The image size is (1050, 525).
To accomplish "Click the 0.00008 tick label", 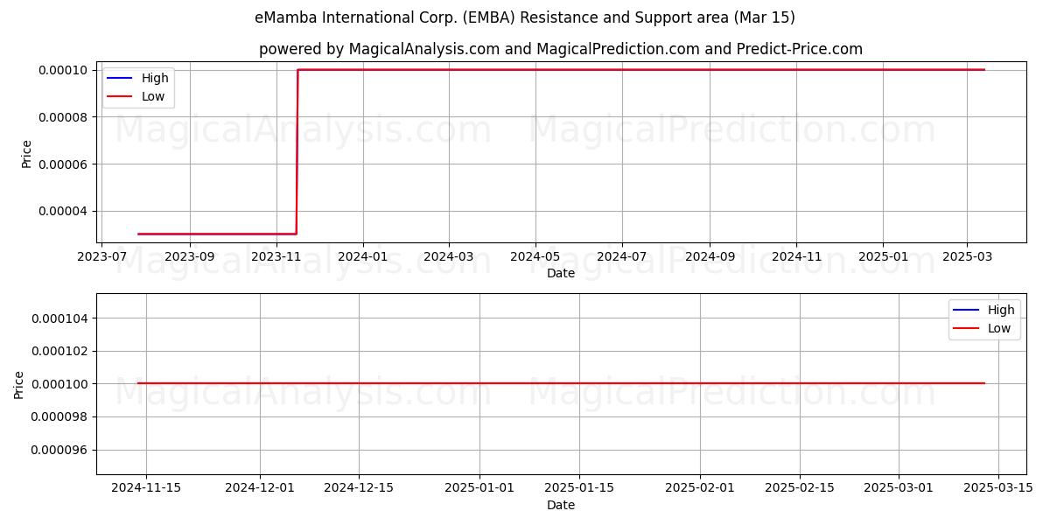I will [x=64, y=117].
